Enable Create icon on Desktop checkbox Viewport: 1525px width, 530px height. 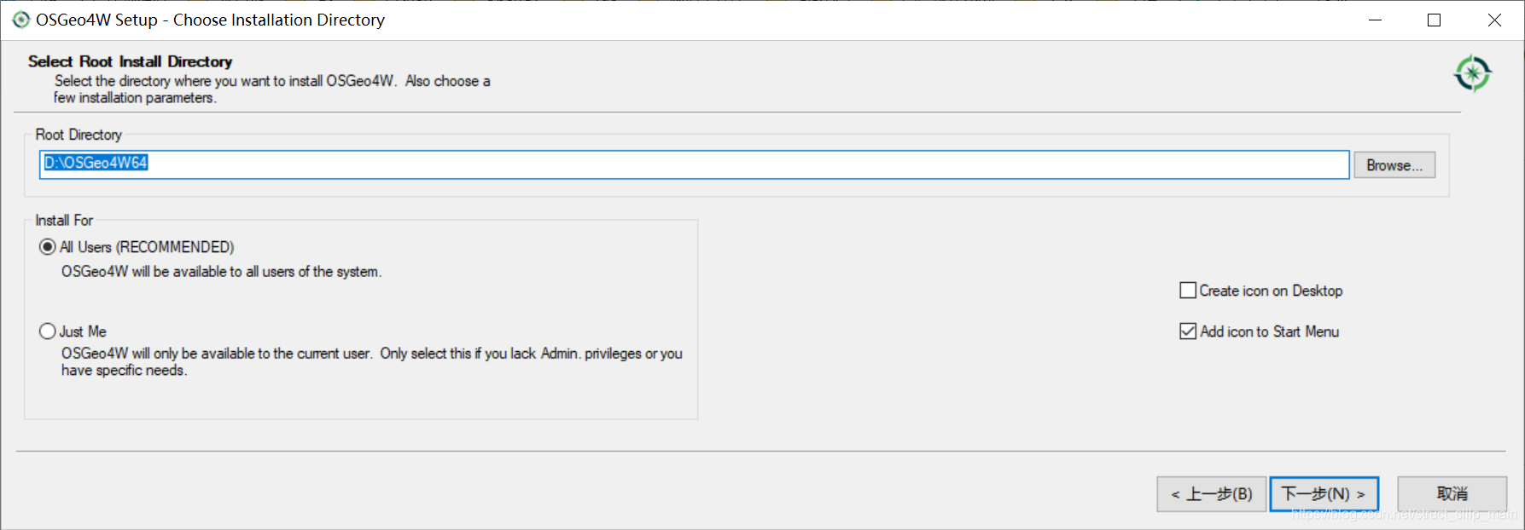pos(1188,291)
